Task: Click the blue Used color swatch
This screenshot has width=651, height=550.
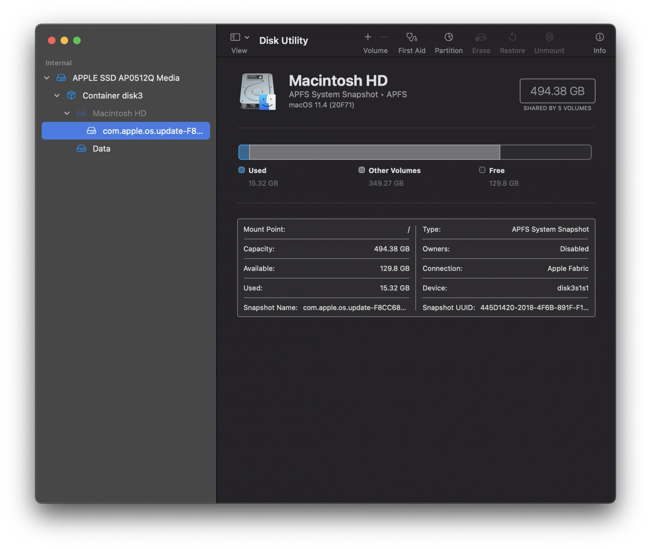Action: (x=242, y=170)
